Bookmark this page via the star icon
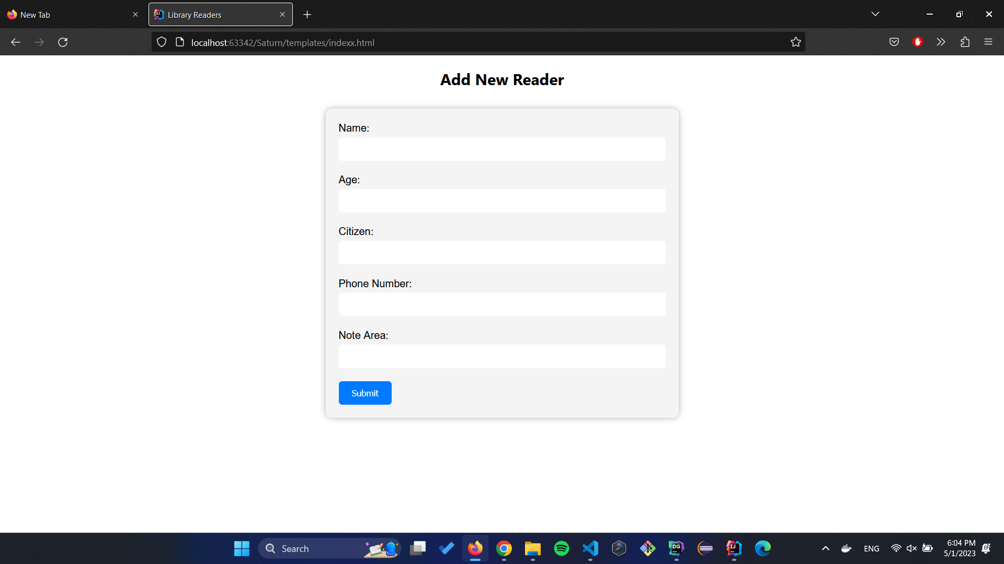The image size is (1004, 564). click(x=796, y=42)
